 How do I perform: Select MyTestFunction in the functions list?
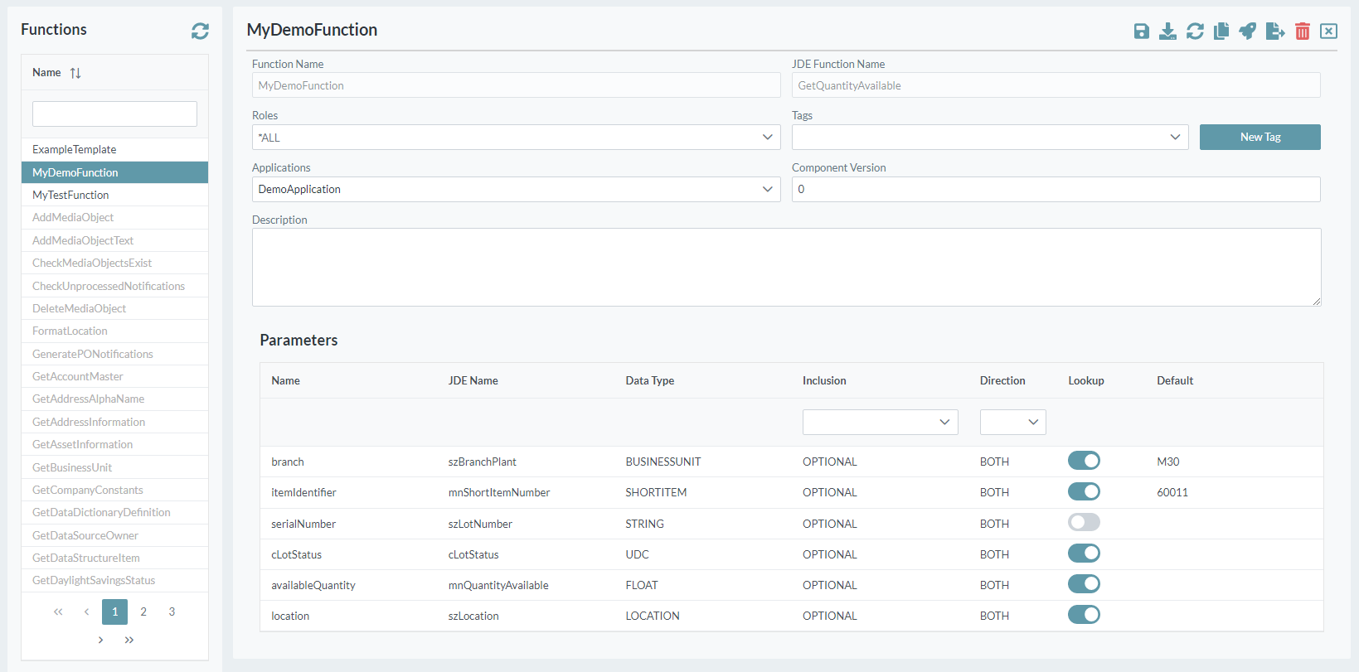coord(71,196)
